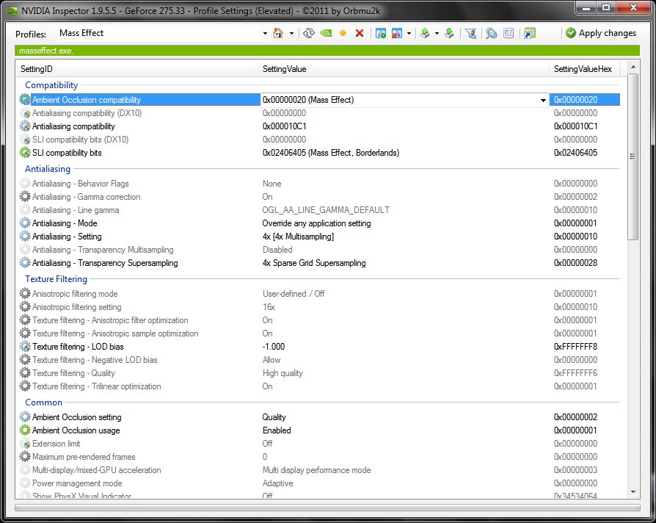Viewport: 656px width, 523px height.
Task: Create a new profile with the sun icon
Action: (x=343, y=33)
